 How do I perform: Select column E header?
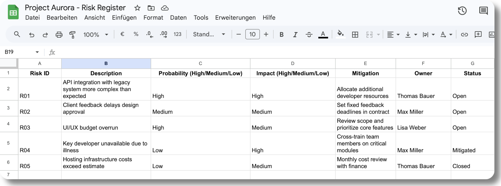coord(365,63)
